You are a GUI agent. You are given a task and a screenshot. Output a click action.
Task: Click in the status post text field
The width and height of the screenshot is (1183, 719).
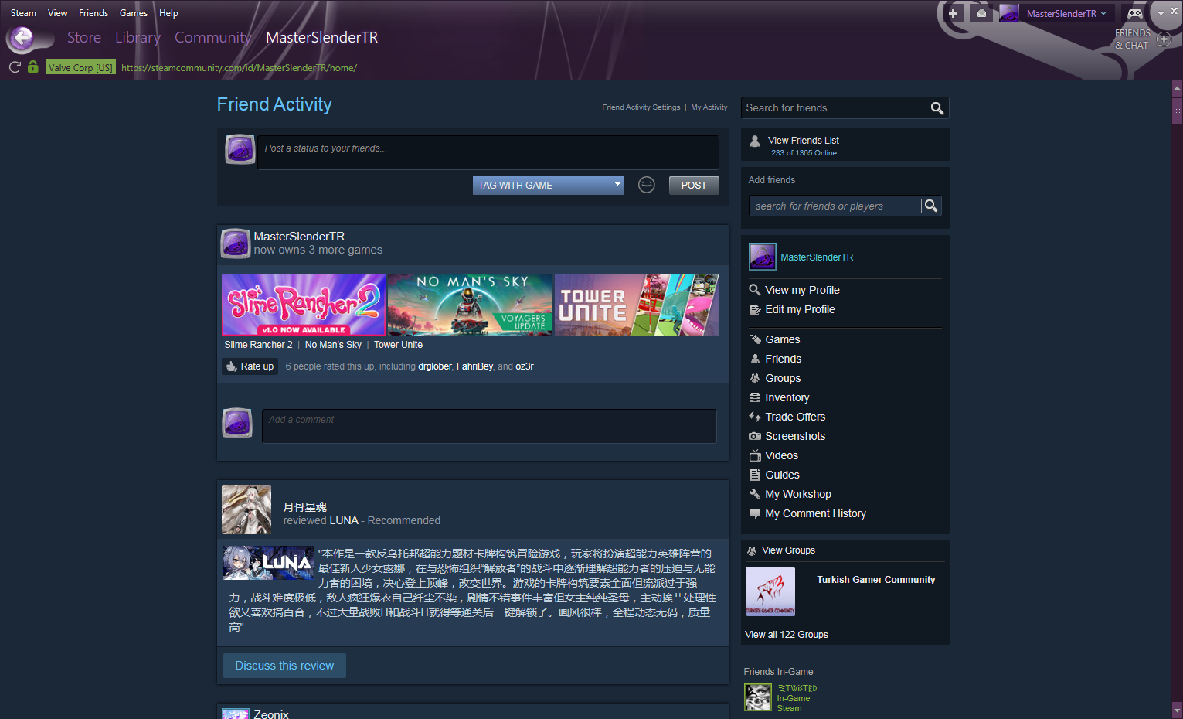[488, 152]
